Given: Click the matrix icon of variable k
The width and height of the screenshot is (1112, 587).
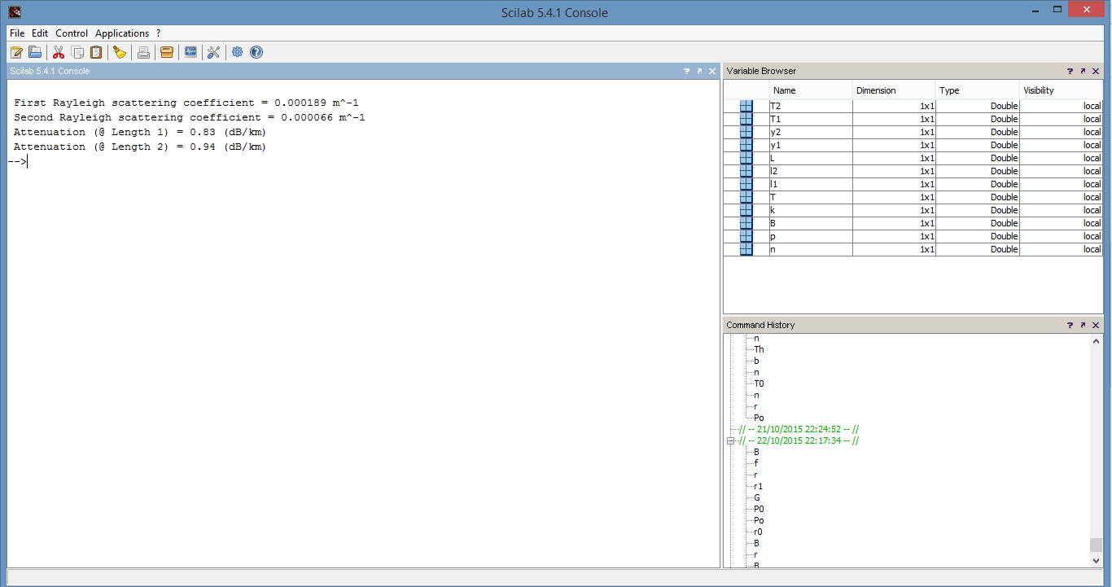Looking at the screenshot, I should point(746,210).
